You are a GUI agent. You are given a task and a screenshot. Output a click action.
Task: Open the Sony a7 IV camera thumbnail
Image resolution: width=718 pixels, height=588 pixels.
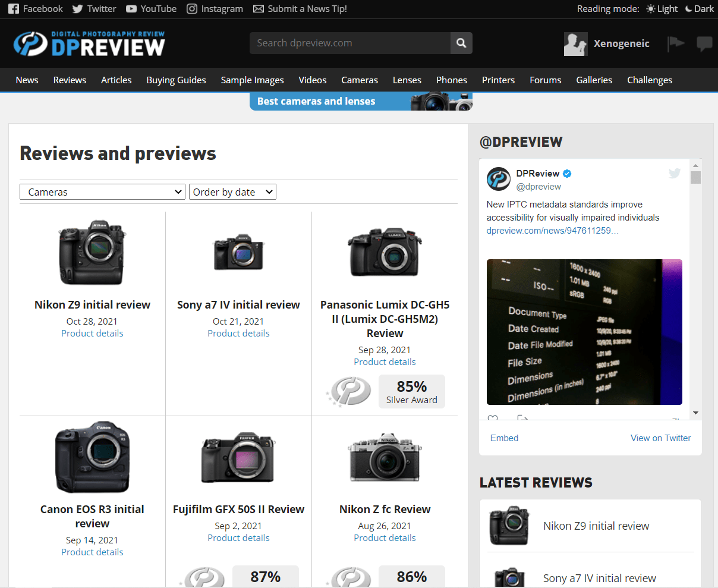pos(238,252)
